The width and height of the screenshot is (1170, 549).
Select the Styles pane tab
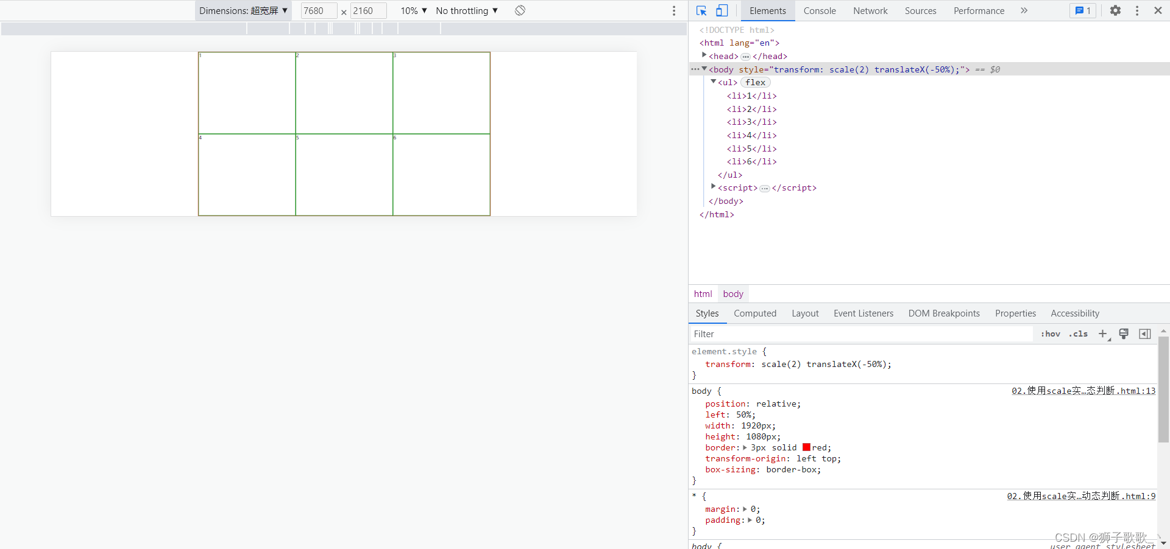(707, 313)
